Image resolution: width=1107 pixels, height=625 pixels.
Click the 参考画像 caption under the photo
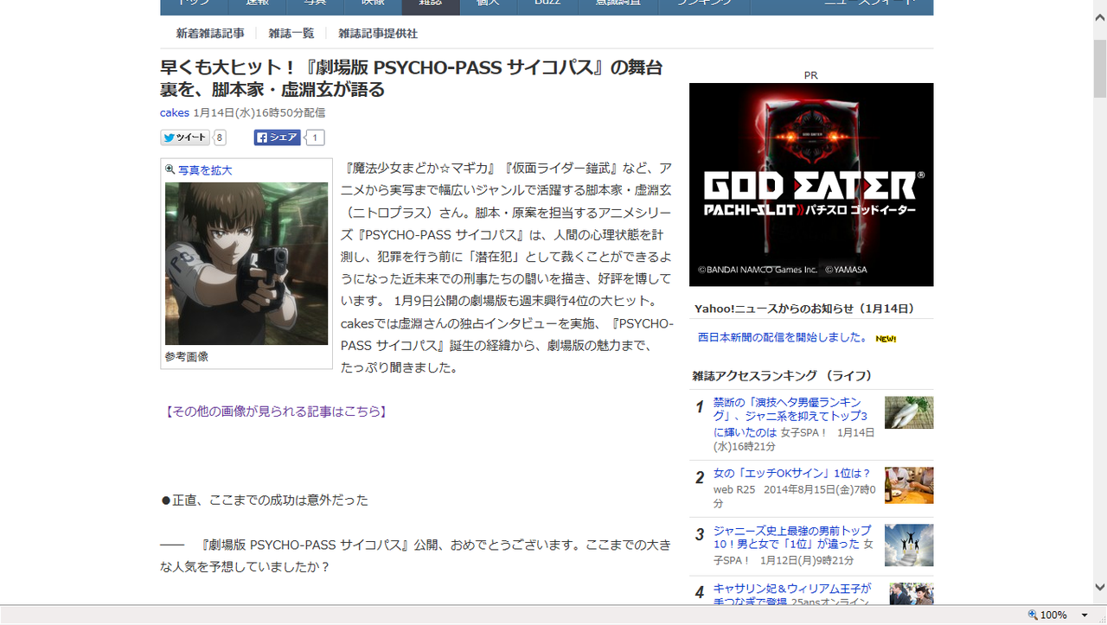[187, 356]
